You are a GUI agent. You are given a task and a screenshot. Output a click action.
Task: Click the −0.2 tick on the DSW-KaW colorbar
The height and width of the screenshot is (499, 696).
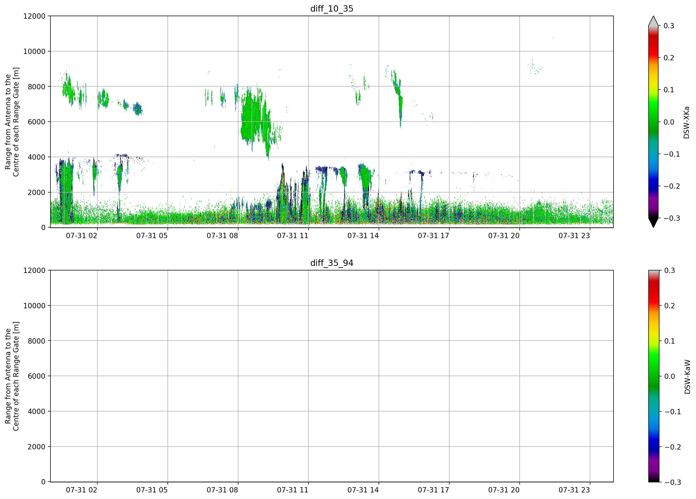(672, 447)
